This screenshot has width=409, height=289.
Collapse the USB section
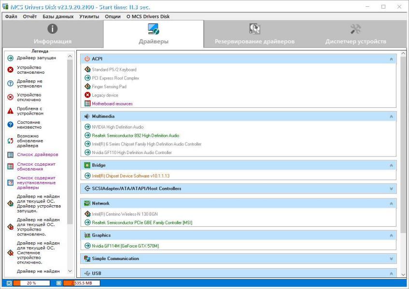click(x=391, y=274)
